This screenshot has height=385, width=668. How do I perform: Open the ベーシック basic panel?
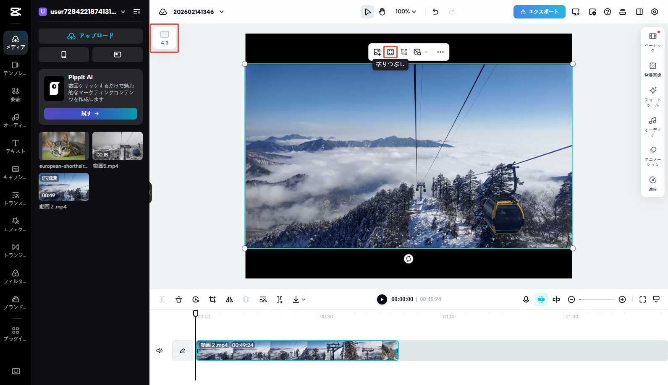pyautogui.click(x=653, y=42)
